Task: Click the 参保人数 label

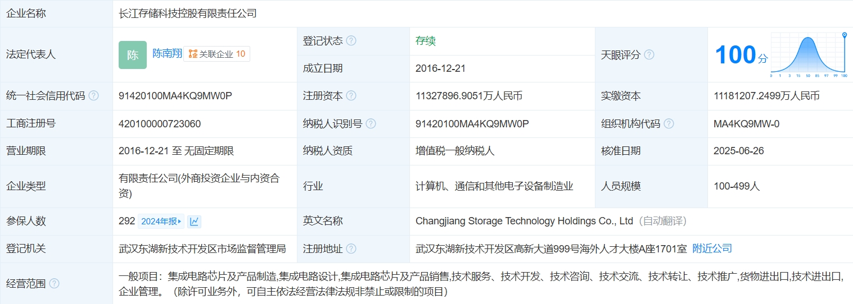Action: coord(26,221)
